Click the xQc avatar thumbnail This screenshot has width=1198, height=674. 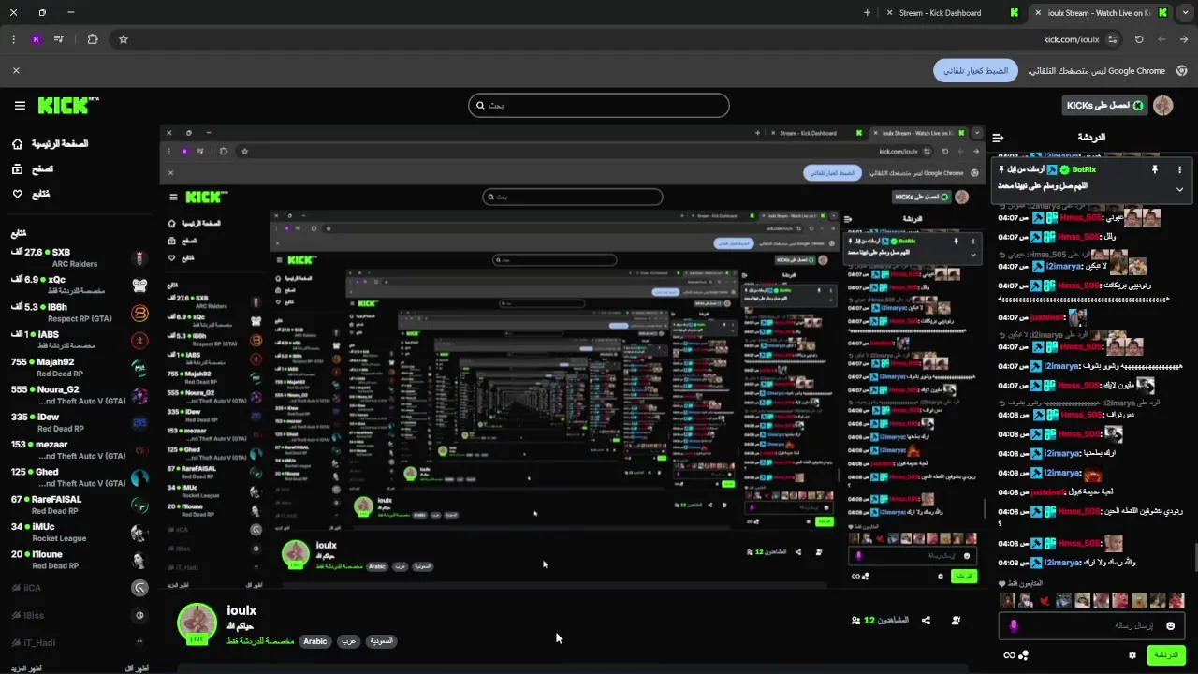coord(139,286)
